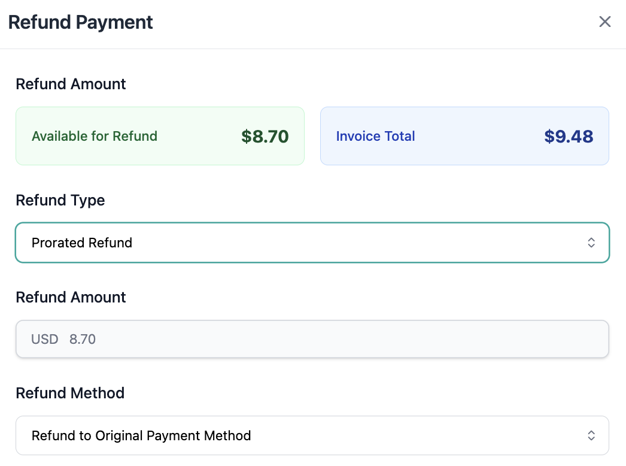Click the Refund Payment dialog title
The width and height of the screenshot is (626, 466).
81,23
